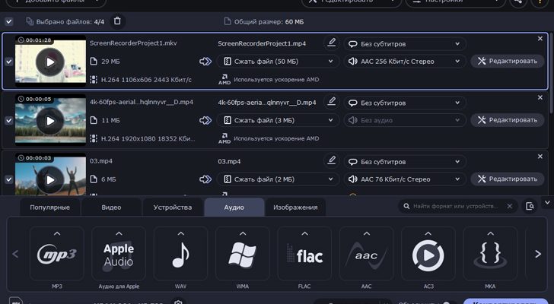Image resolution: width=554 pixels, height=304 pixels.
Task: Open the AAC 256 Кбит/с Стерео audio dropdown
Action: 405,62
